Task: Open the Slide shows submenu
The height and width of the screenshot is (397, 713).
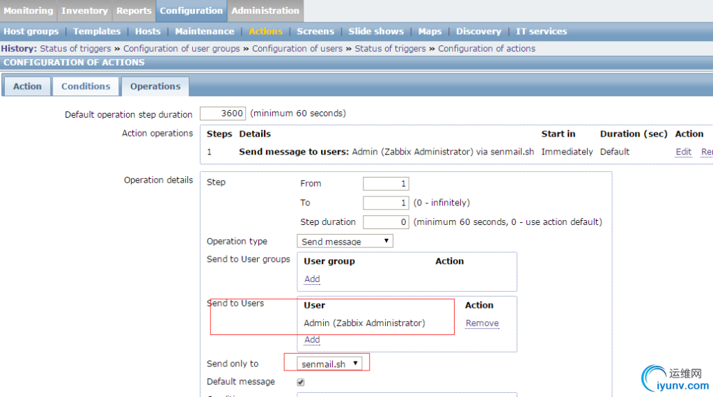Action: pos(376,31)
